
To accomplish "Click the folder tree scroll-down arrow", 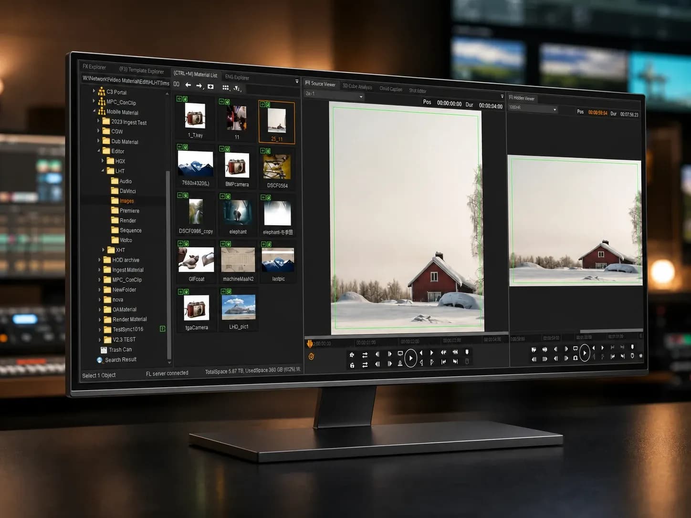I will pyautogui.click(x=169, y=363).
